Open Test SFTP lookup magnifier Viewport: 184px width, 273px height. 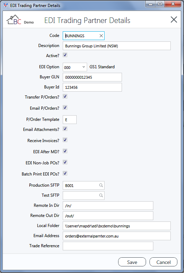(x=101, y=195)
